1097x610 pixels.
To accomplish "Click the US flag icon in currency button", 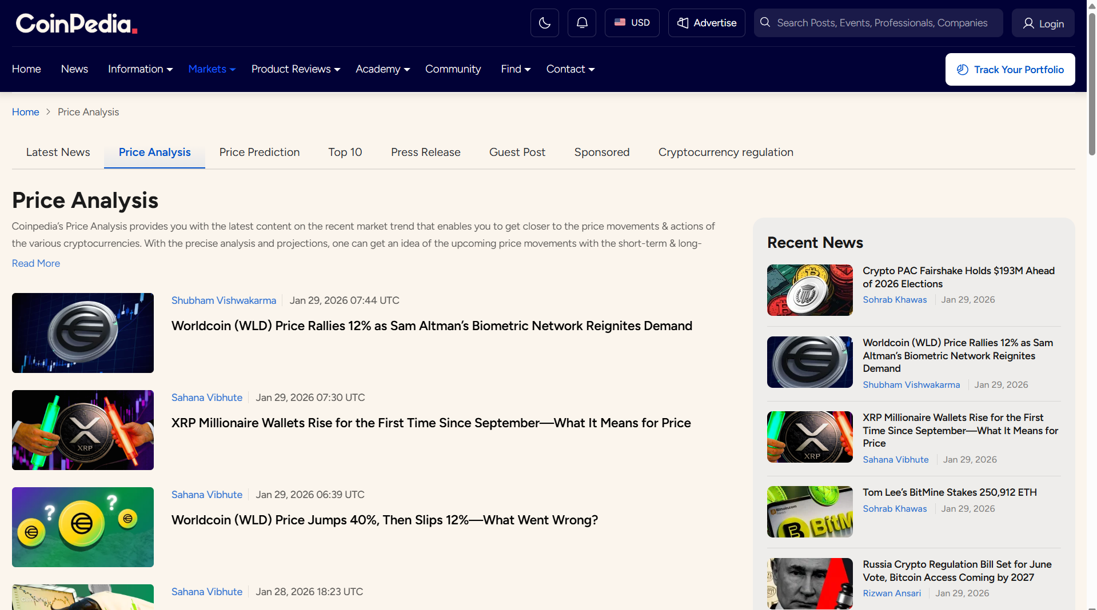I will pyautogui.click(x=620, y=22).
